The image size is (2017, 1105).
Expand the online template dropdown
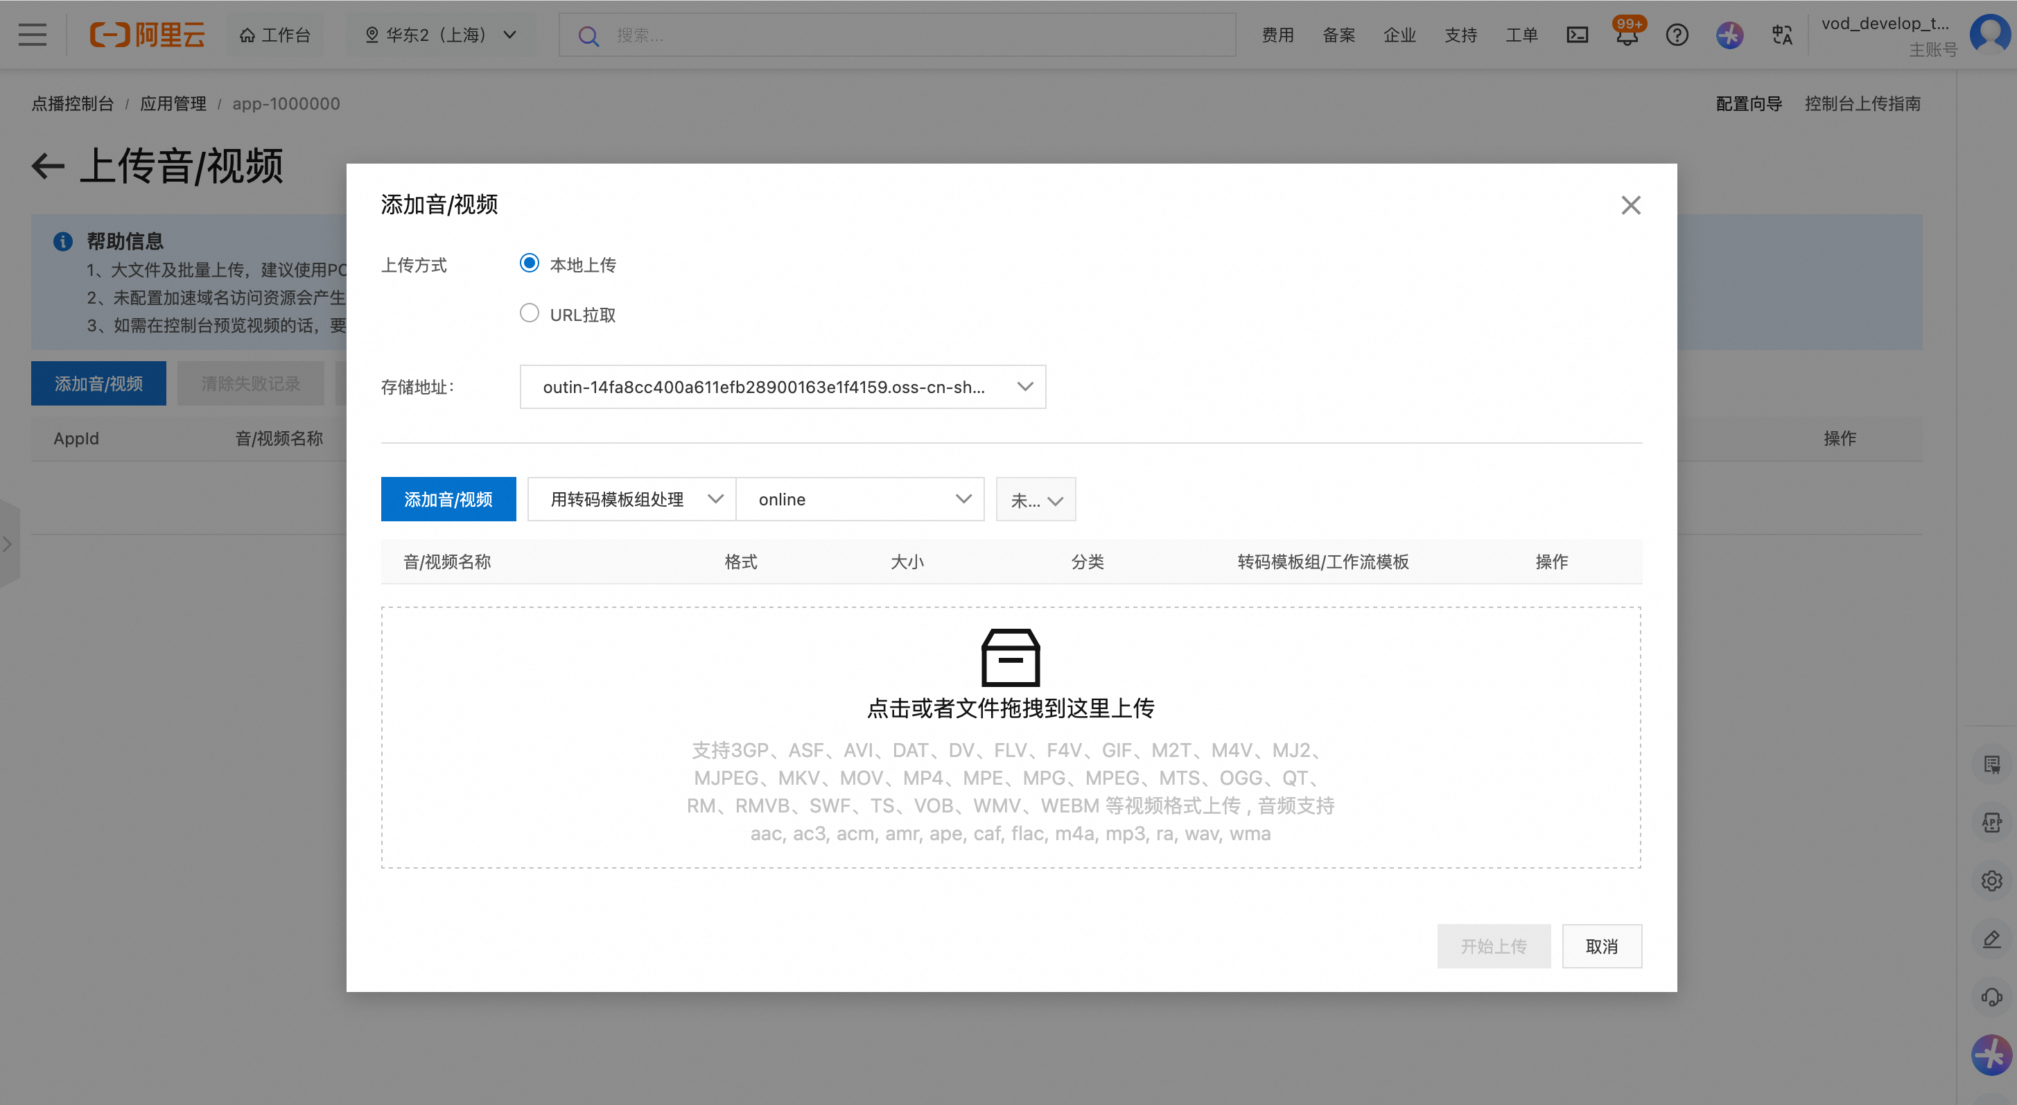pyautogui.click(x=859, y=500)
